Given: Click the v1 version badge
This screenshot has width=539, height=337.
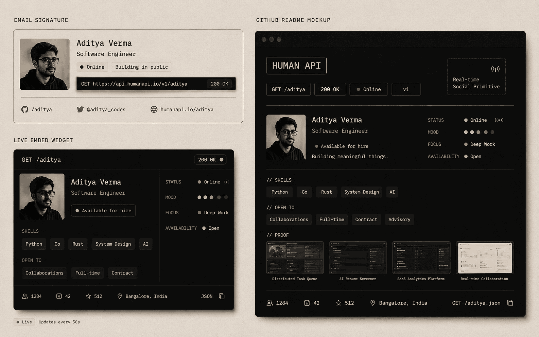Looking at the screenshot, I should 406,89.
